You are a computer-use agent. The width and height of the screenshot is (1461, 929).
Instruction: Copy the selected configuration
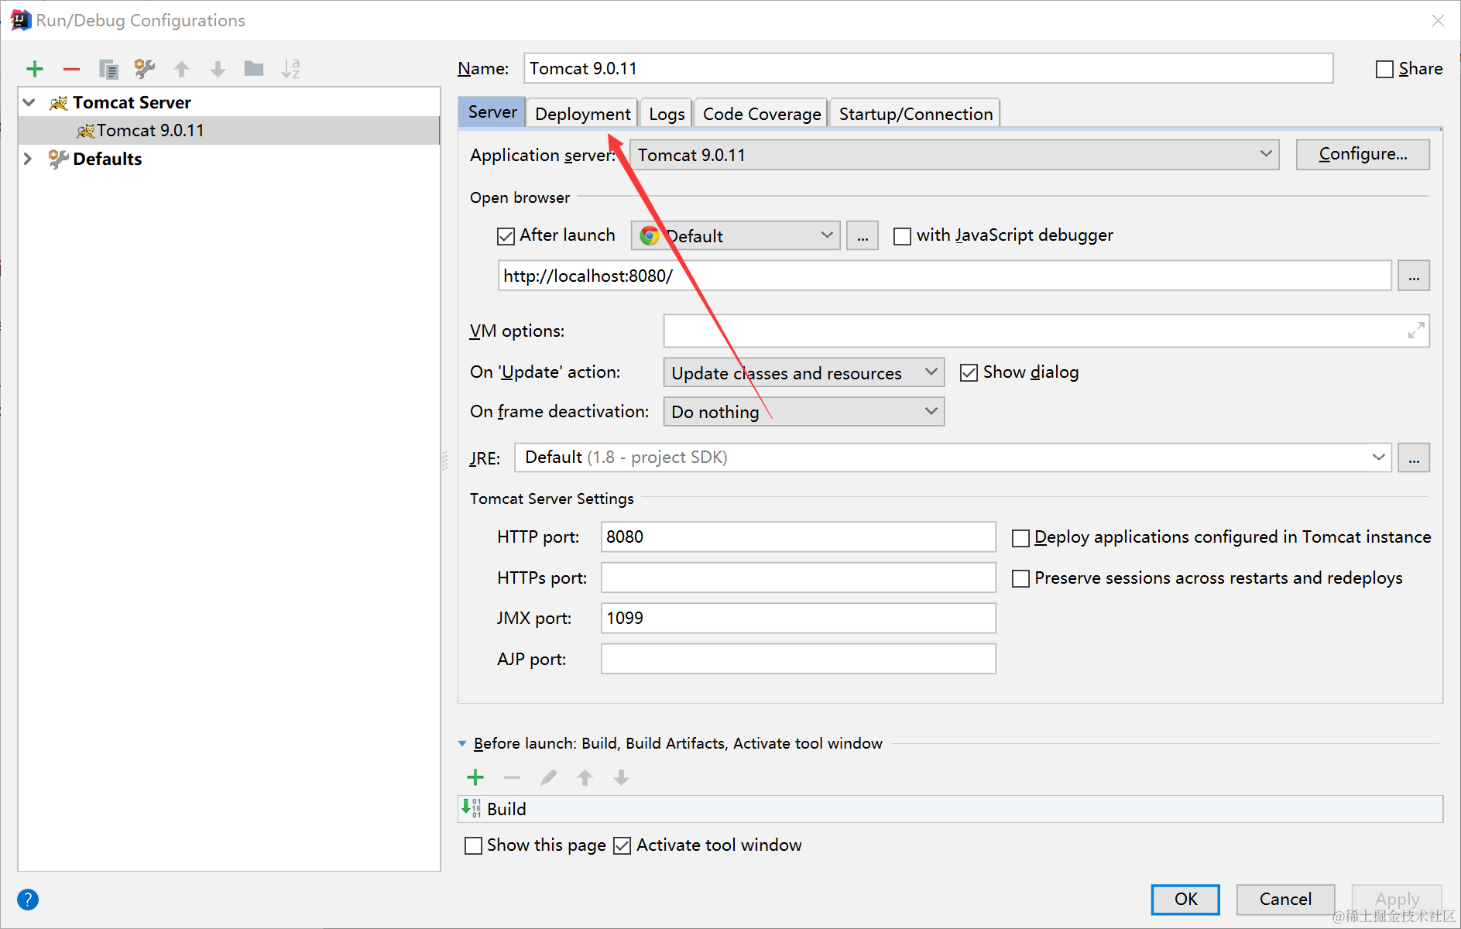point(108,69)
